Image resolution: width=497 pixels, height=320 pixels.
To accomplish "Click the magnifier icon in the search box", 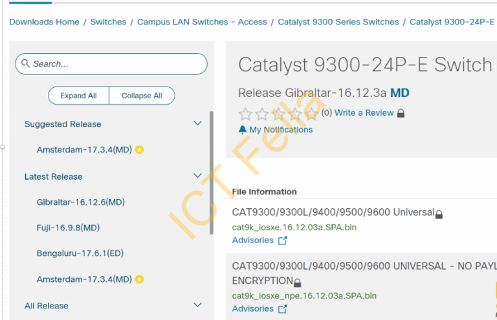I will pyautogui.click(x=25, y=63).
